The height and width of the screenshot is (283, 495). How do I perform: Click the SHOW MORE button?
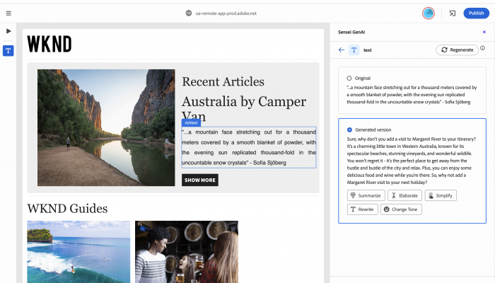coord(200,180)
